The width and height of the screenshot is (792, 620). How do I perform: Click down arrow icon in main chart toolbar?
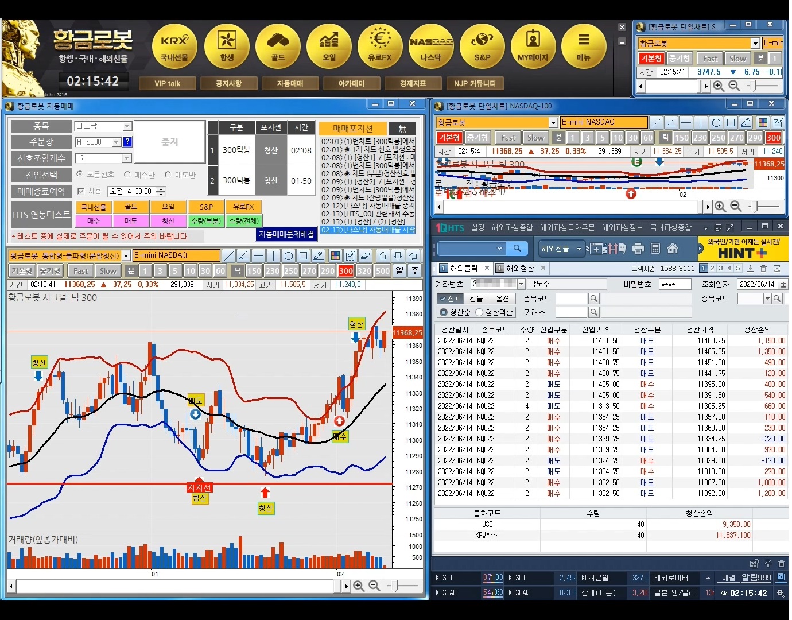pyautogui.click(x=398, y=255)
